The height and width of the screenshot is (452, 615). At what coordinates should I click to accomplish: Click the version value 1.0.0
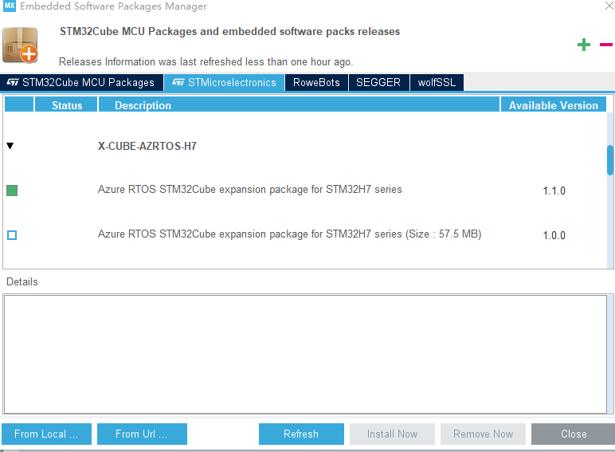coord(554,235)
